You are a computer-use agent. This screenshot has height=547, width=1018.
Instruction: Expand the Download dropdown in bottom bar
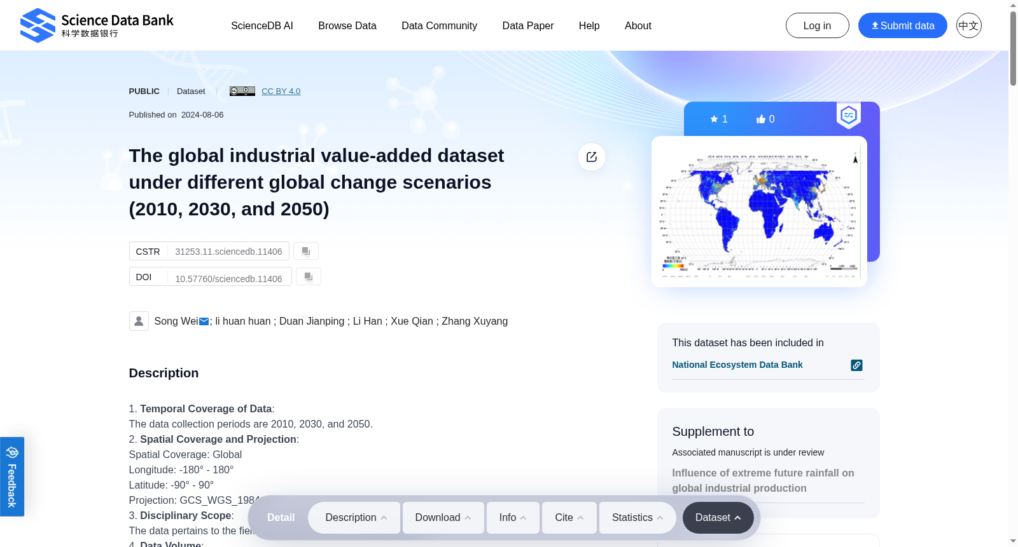point(443,518)
